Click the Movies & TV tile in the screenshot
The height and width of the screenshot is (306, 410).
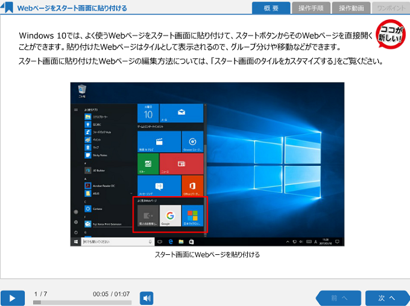point(159,141)
